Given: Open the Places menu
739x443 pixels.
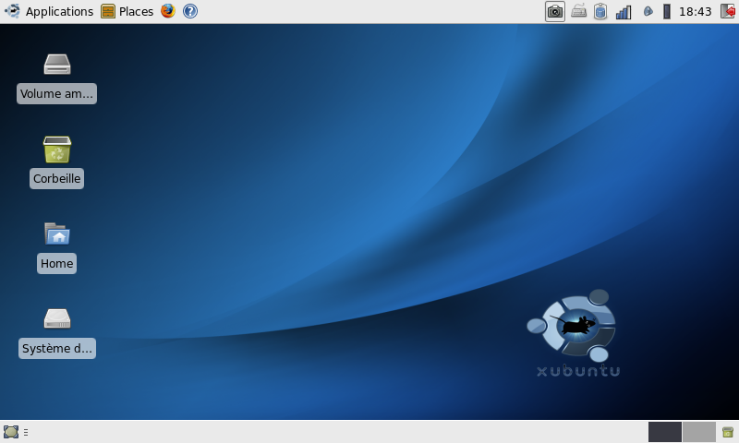Looking at the screenshot, I should (127, 11).
